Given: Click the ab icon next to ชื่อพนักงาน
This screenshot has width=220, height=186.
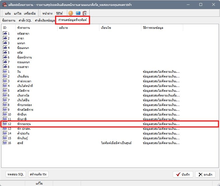Looking at the screenshot, I should (x=5, y=57).
